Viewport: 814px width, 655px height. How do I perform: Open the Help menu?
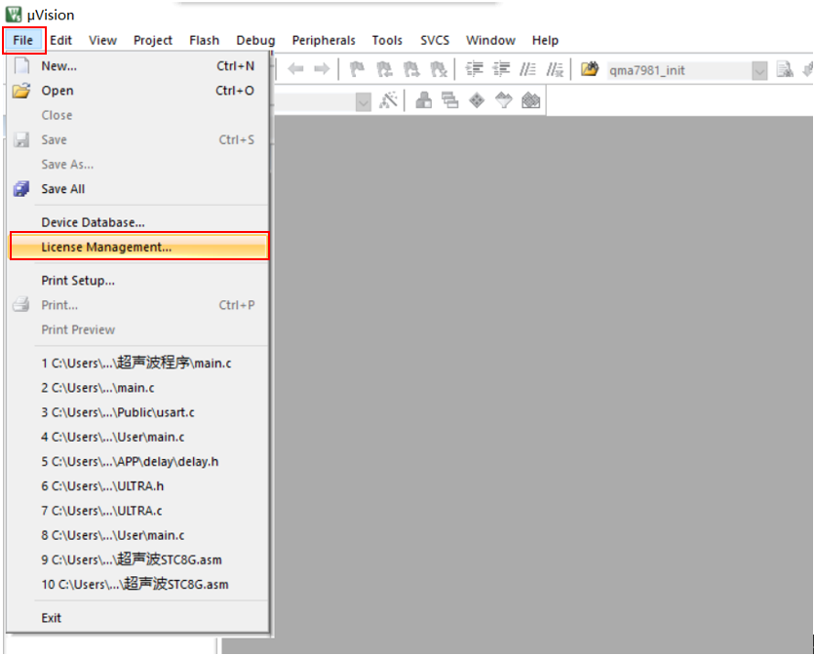coord(545,41)
